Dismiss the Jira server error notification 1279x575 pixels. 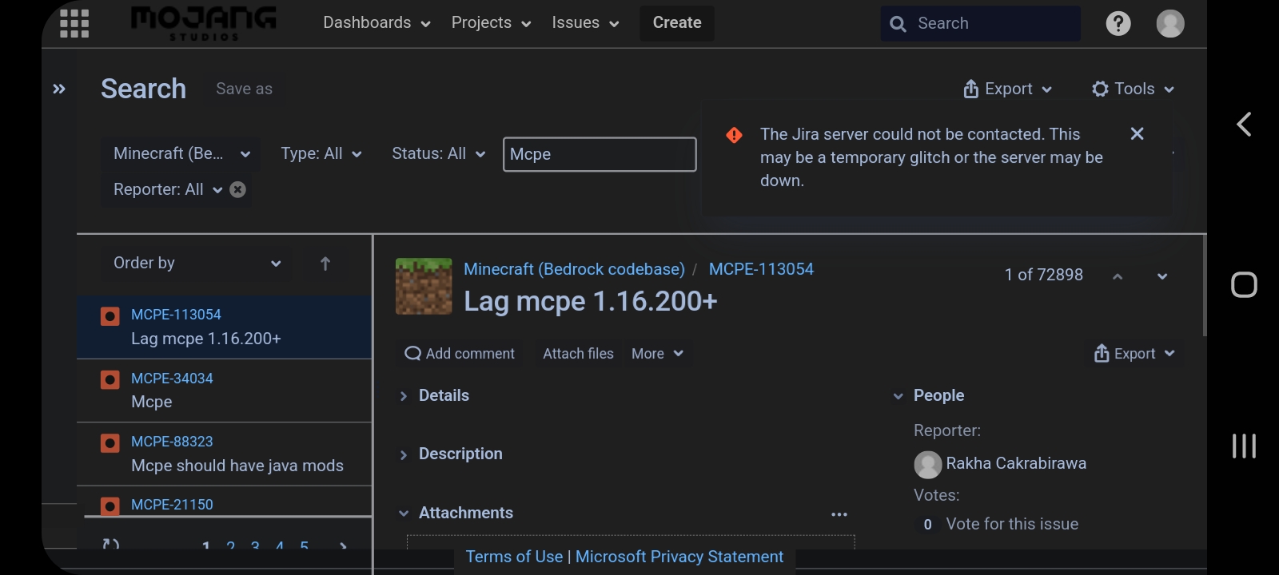tap(1137, 134)
